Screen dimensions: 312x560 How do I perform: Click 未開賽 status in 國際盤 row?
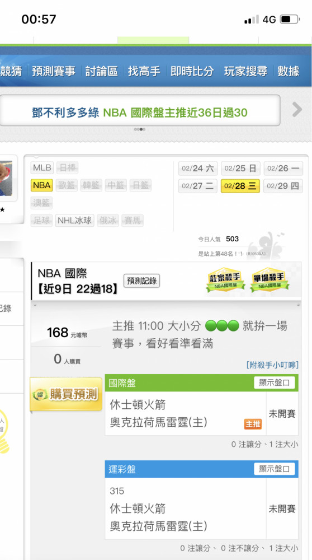[x=282, y=414]
